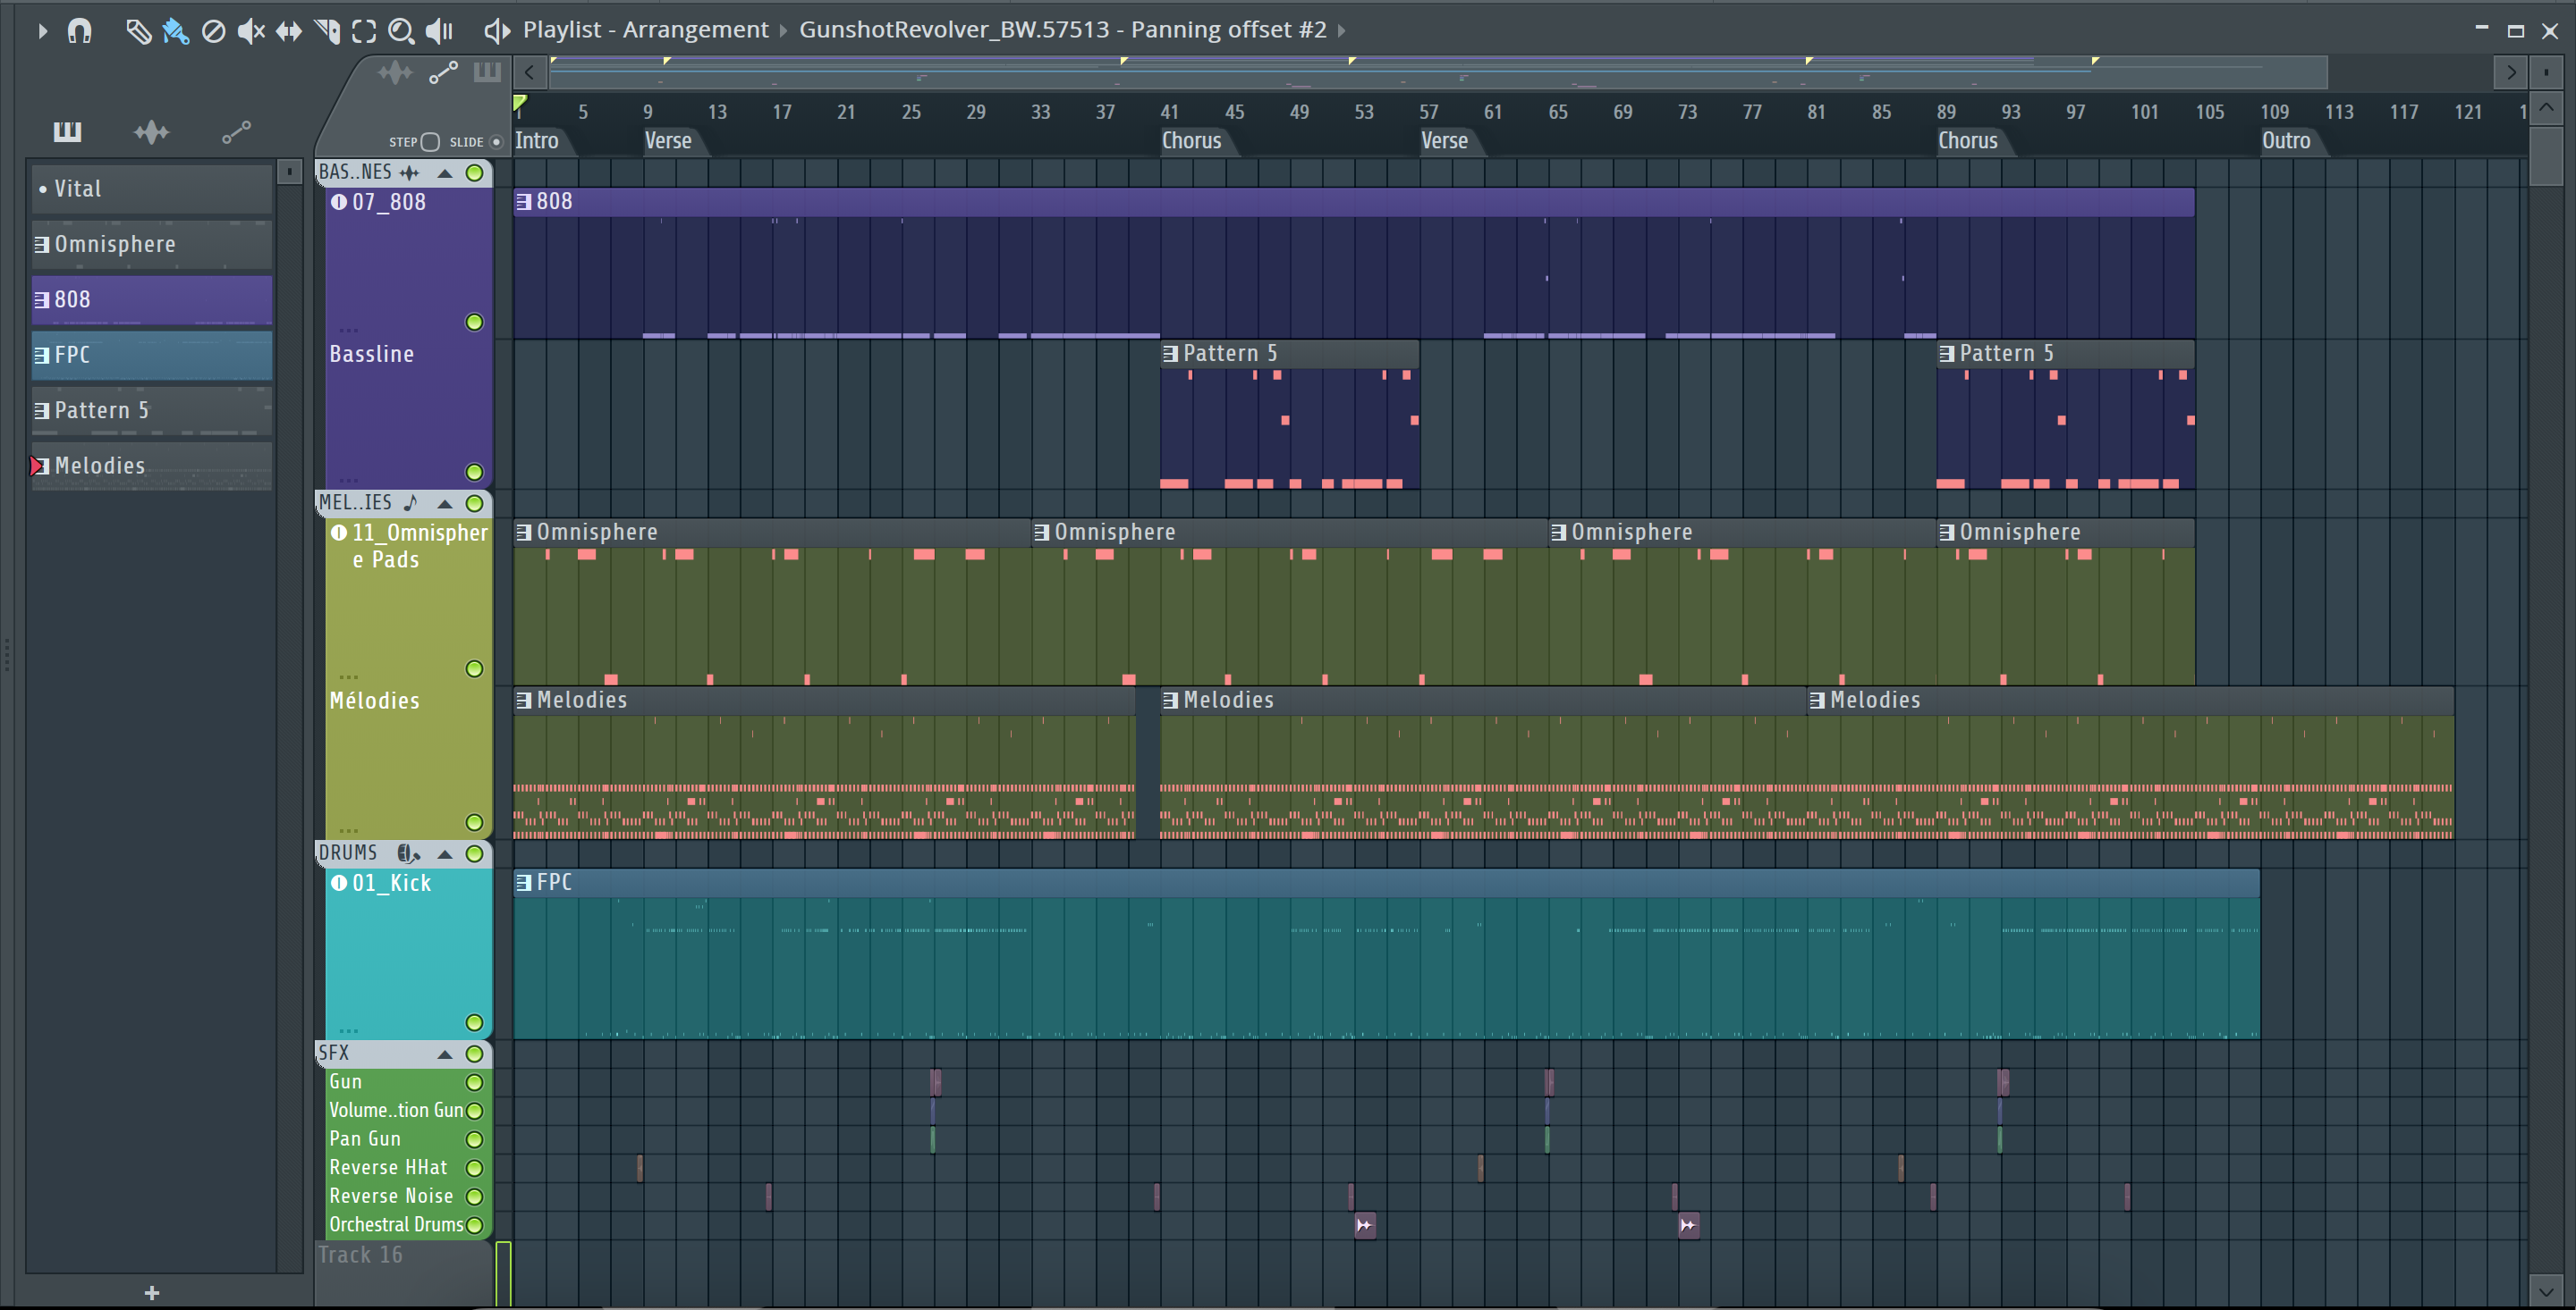Collapse the DRUMS track group
The image size is (2576, 1310).
[445, 854]
